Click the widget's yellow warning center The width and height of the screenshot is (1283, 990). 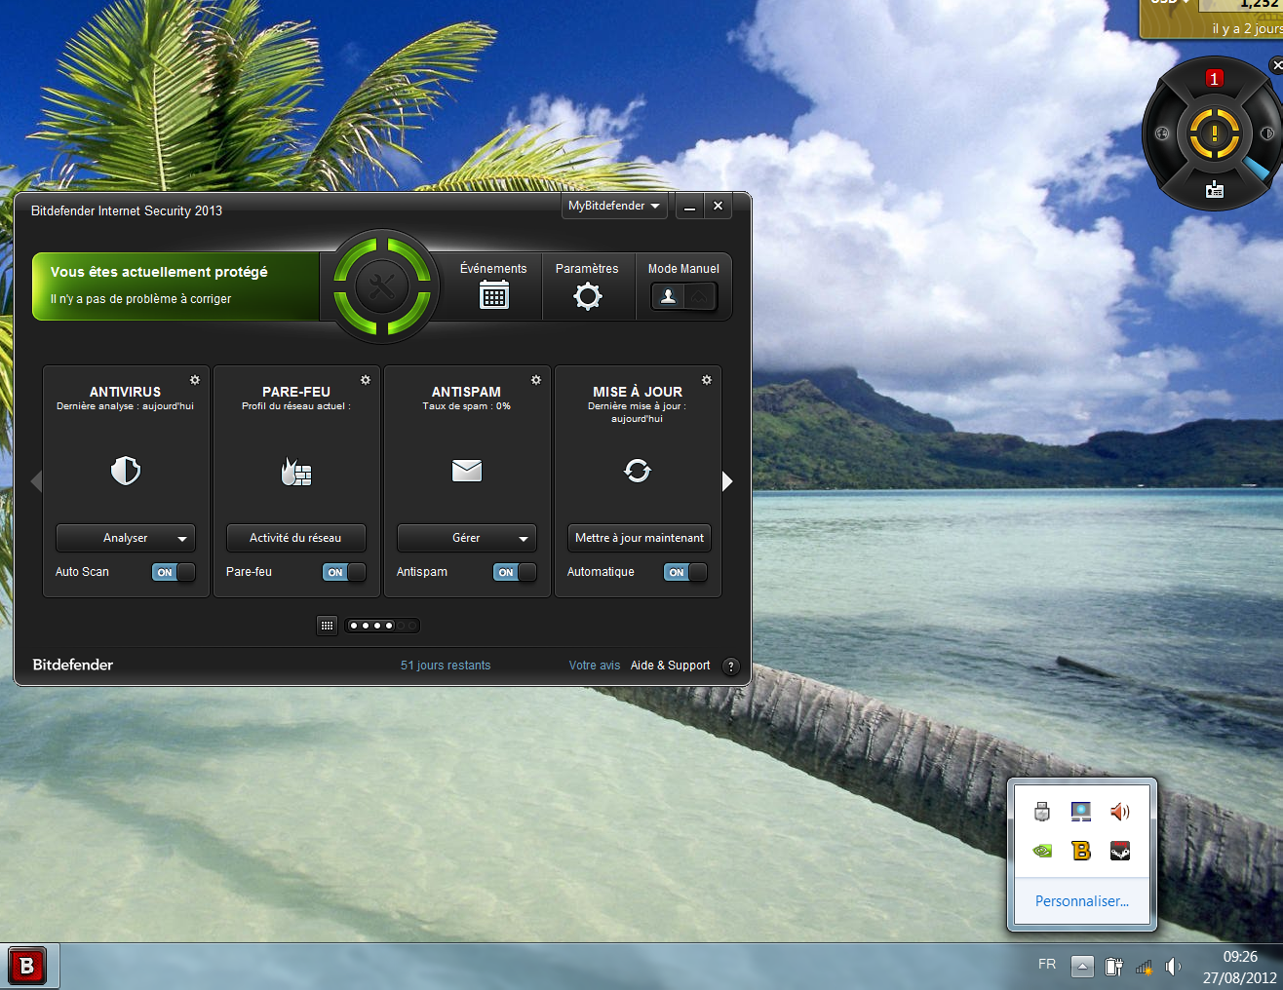(1214, 134)
